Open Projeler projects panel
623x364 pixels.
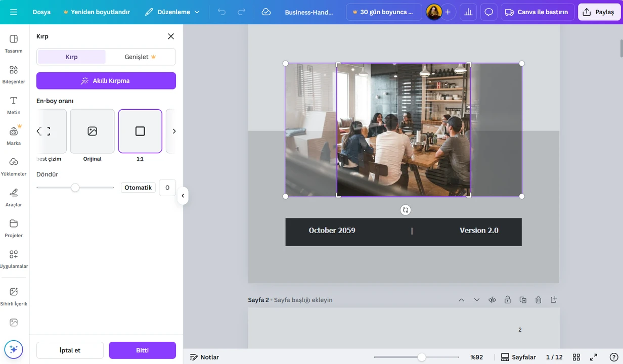coord(14,229)
